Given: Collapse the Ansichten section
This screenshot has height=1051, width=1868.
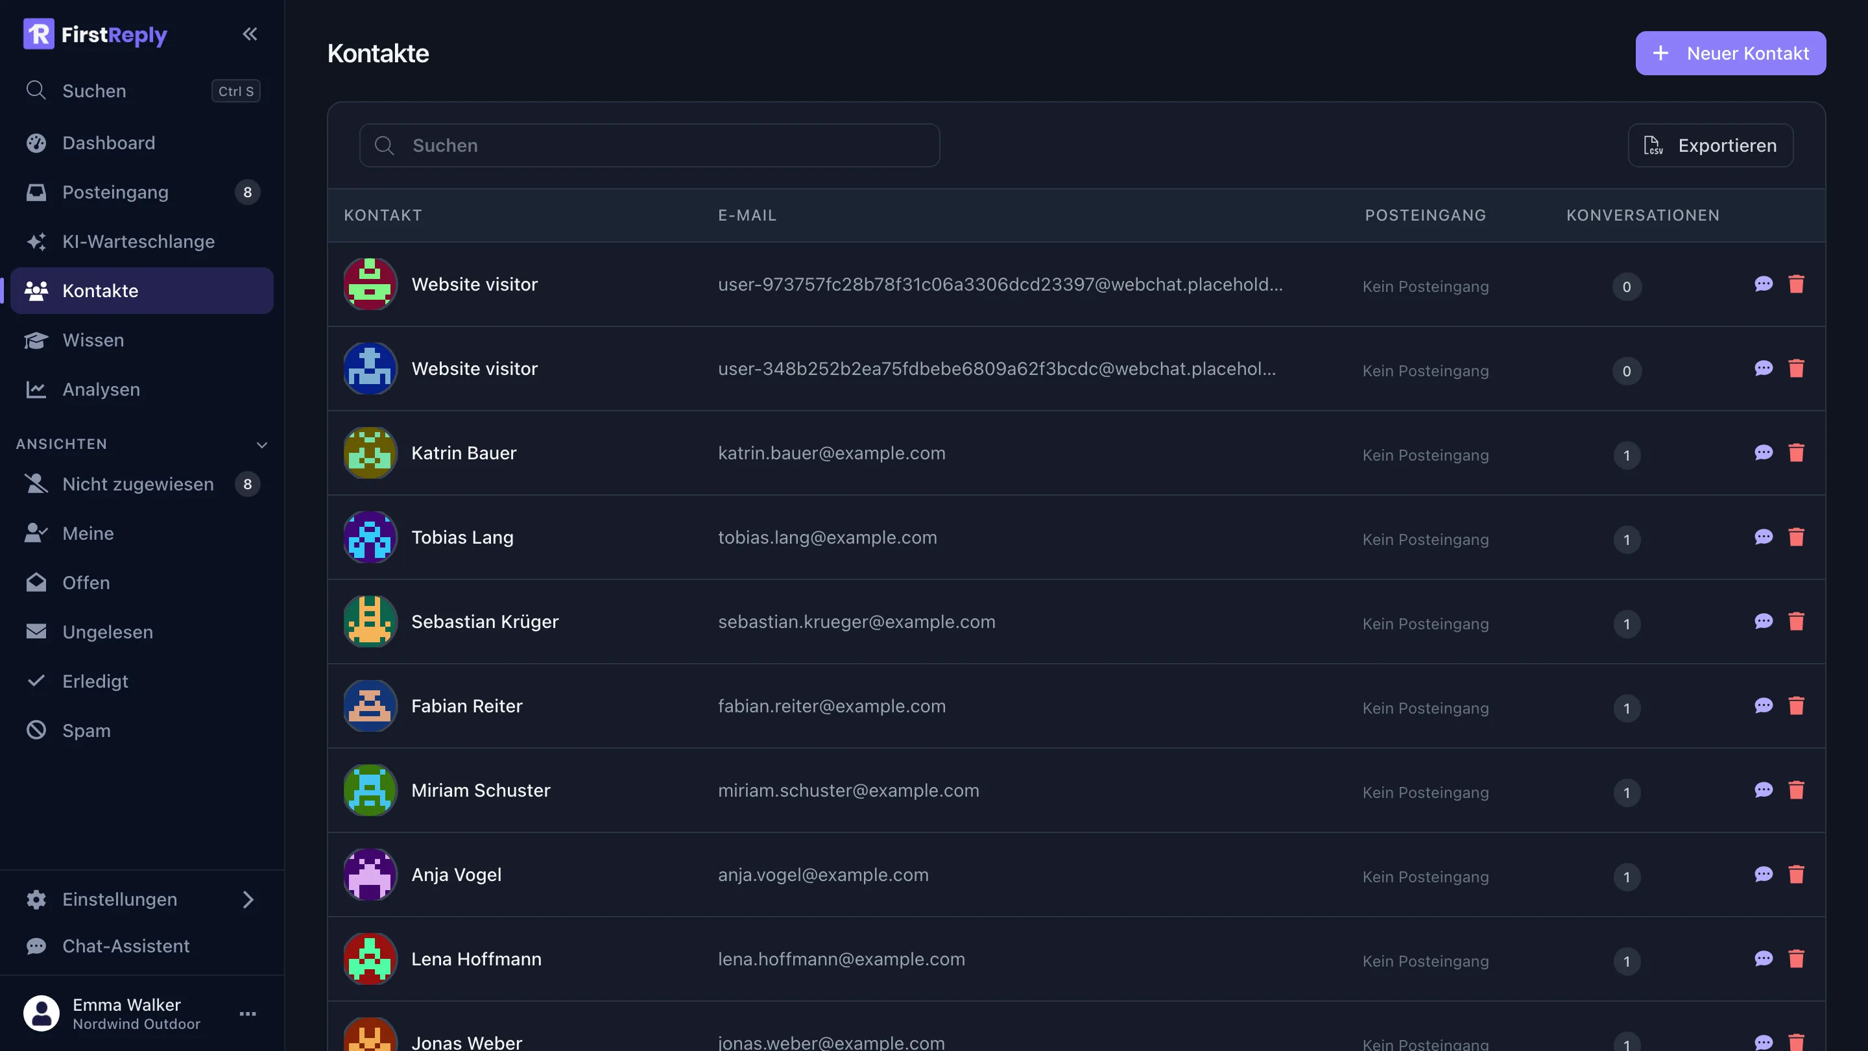Looking at the screenshot, I should 262,444.
